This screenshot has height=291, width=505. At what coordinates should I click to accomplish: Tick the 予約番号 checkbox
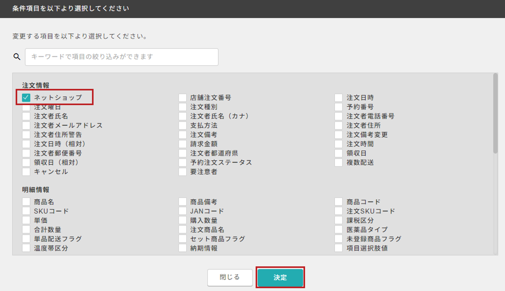point(339,107)
